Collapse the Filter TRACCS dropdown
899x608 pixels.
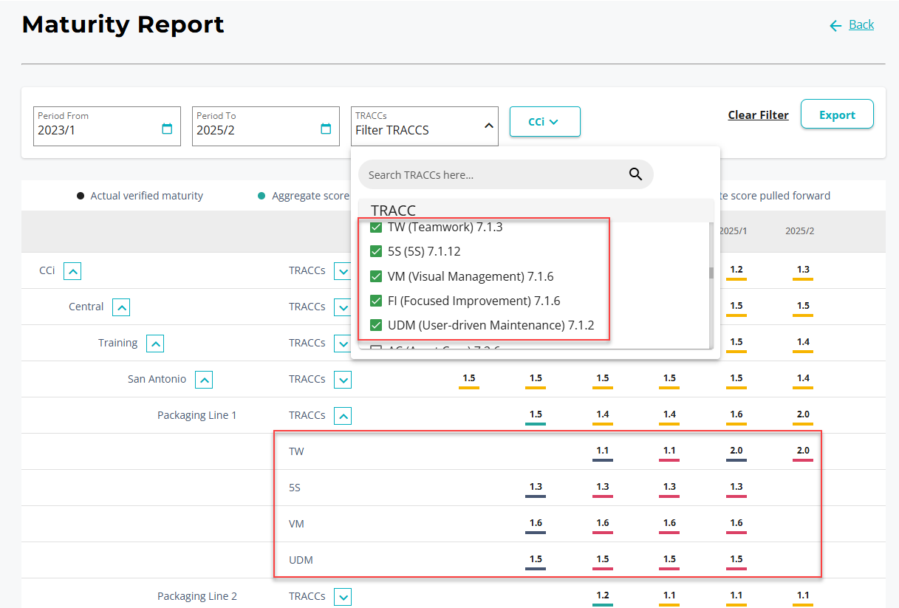pyautogui.click(x=488, y=126)
